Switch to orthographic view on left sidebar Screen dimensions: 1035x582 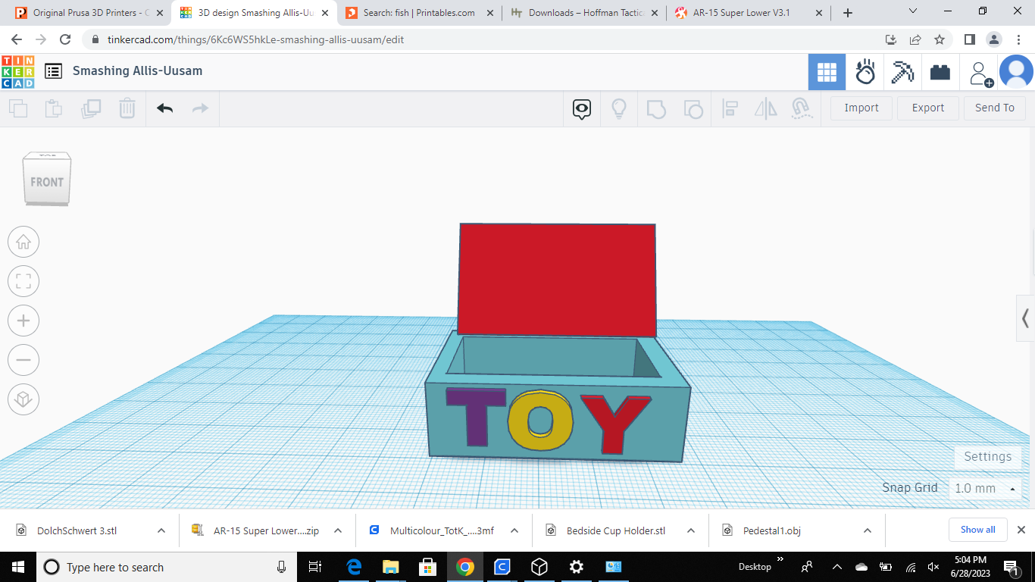(23, 399)
